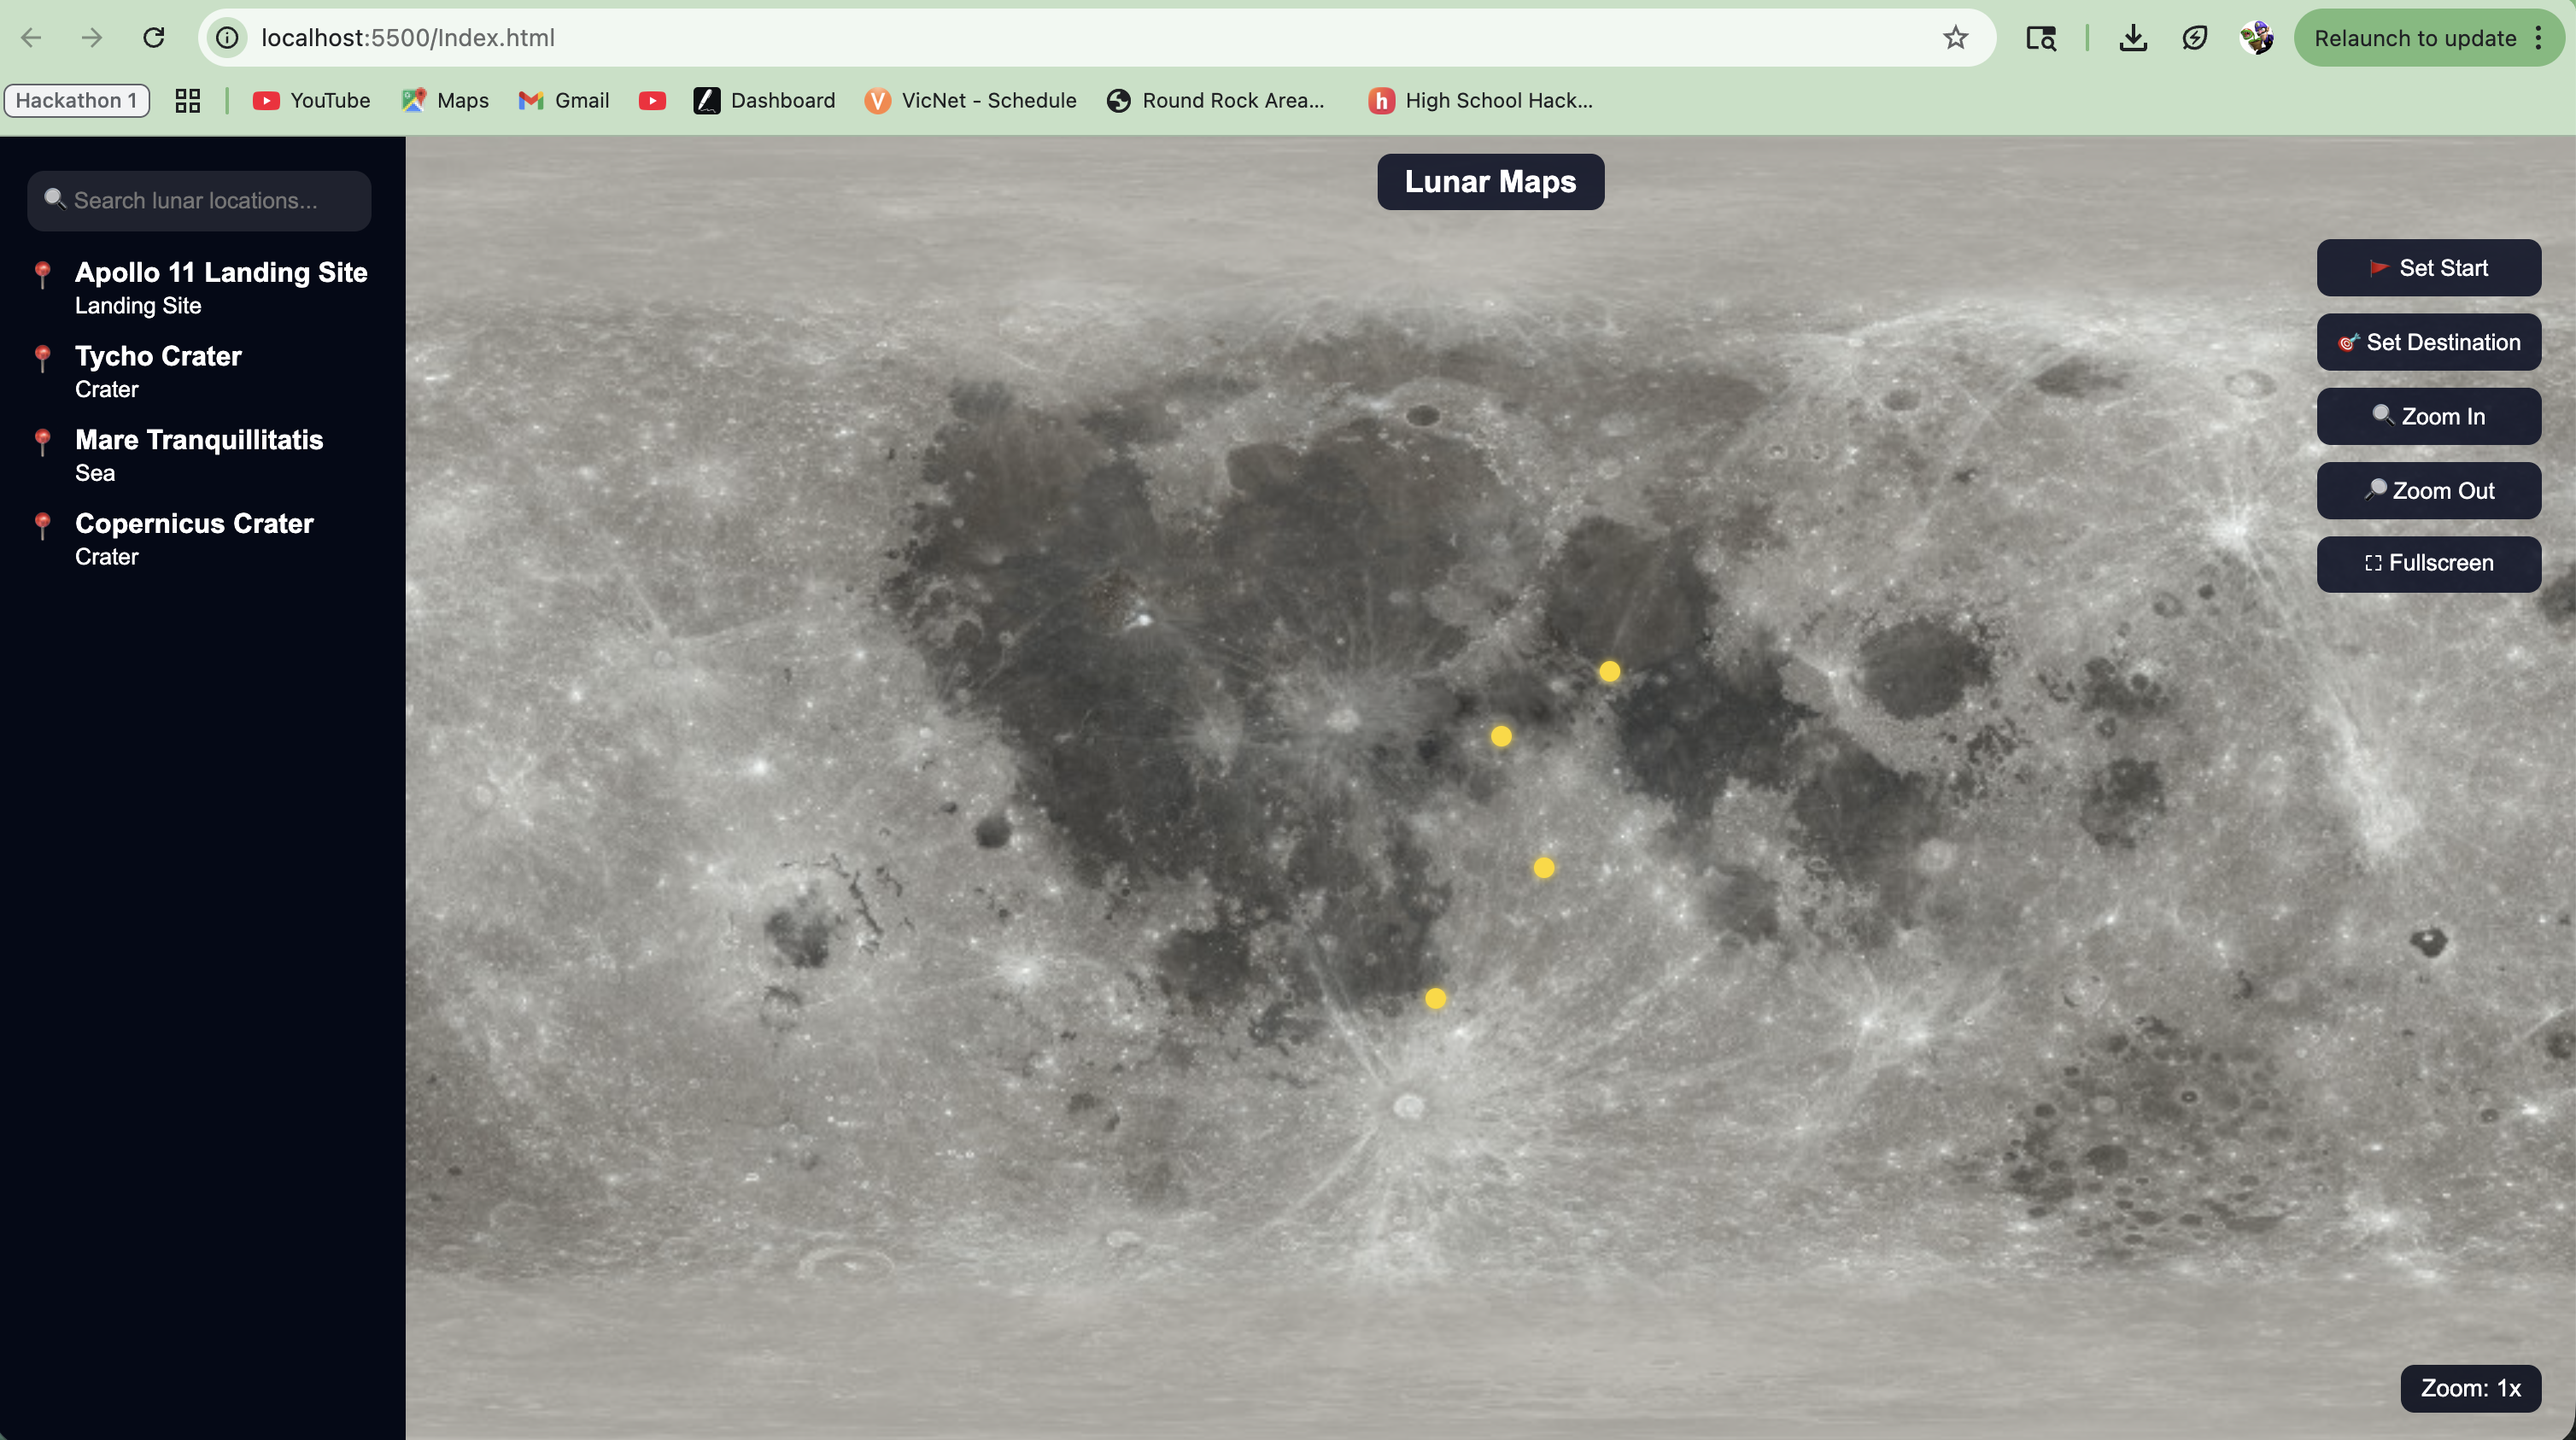The image size is (2576, 1440).
Task: Open Mare Tranquillitatis location entry
Action: [198, 455]
